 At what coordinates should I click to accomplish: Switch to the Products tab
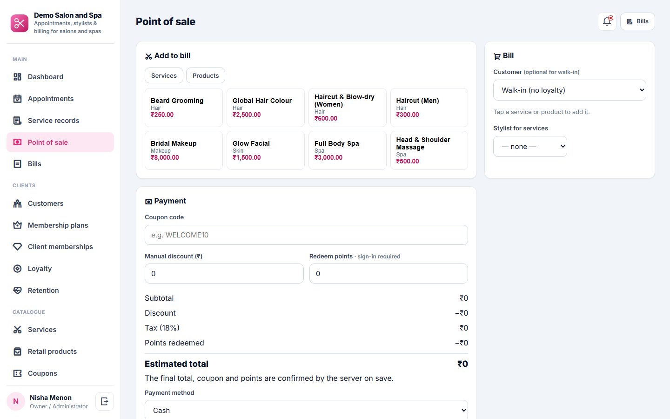tap(206, 75)
